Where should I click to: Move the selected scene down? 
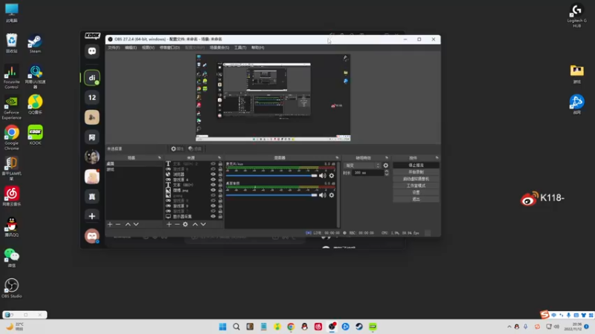[x=136, y=224]
